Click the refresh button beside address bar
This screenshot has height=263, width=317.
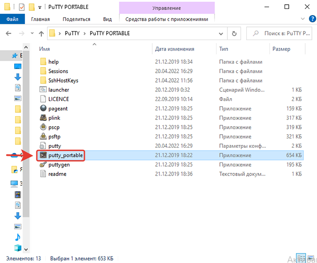coord(234,34)
